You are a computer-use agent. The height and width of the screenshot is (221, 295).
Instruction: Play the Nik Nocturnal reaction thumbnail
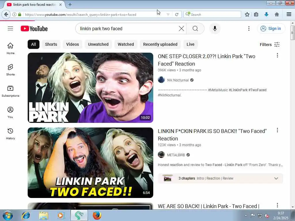coord(90,87)
